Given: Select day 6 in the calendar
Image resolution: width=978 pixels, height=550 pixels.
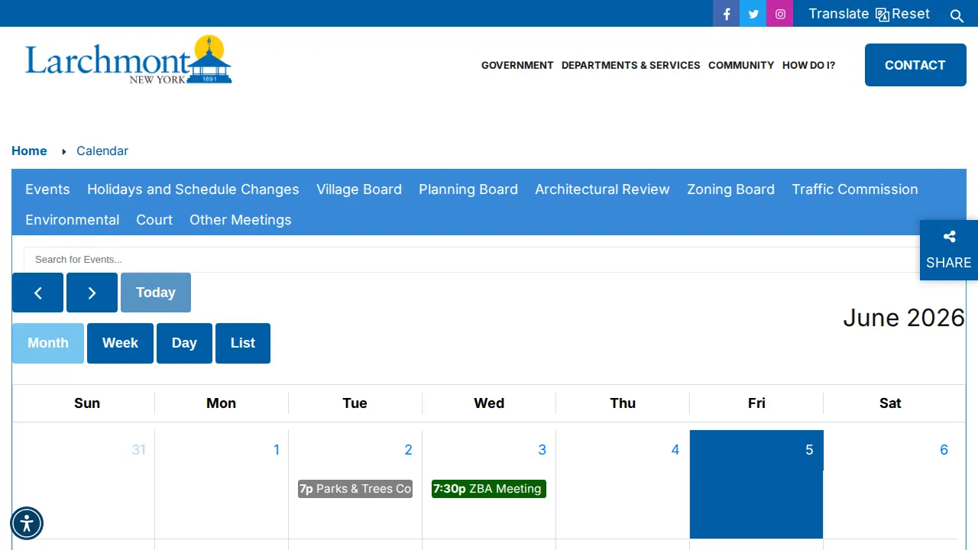Looking at the screenshot, I should point(944,450).
